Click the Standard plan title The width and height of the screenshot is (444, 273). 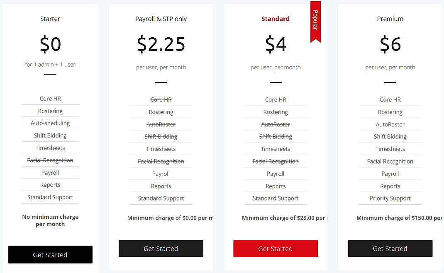[x=275, y=19]
